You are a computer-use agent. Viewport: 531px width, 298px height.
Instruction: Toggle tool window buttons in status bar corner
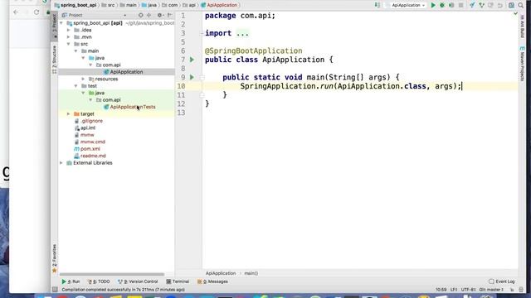(x=55, y=290)
